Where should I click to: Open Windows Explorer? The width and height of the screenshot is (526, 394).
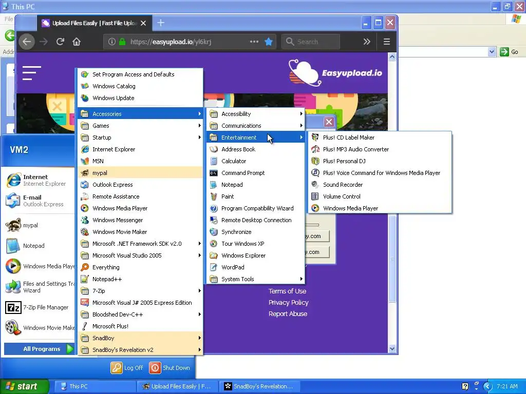click(x=256, y=255)
